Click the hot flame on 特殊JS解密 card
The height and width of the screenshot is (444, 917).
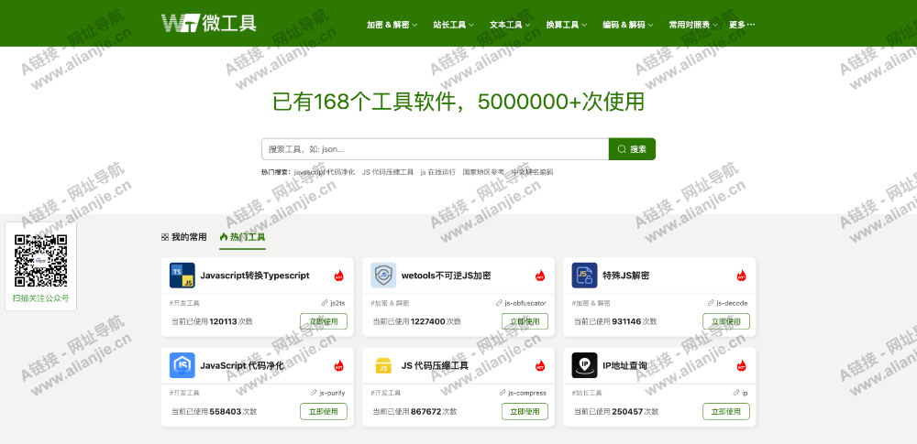click(741, 276)
